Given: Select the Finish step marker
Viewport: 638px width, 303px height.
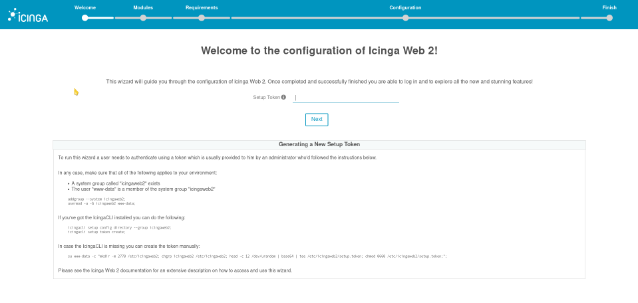Looking at the screenshot, I should 609,18.
